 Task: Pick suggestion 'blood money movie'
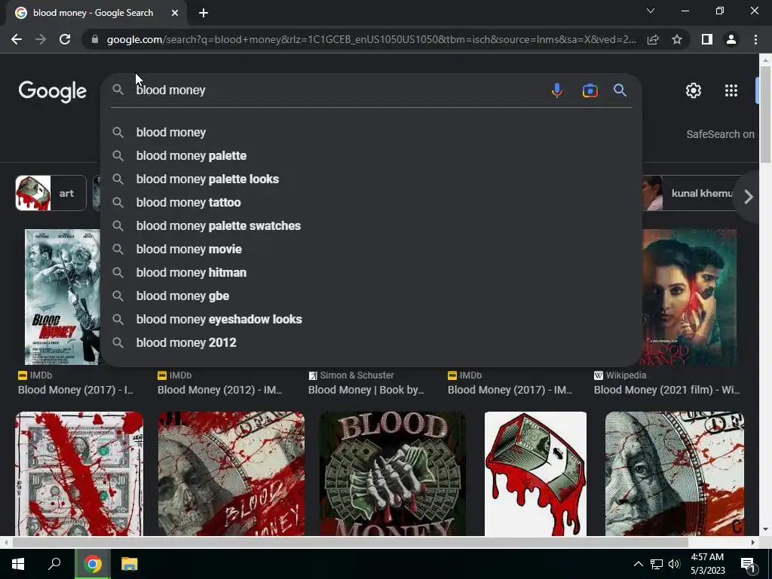[x=371, y=249]
